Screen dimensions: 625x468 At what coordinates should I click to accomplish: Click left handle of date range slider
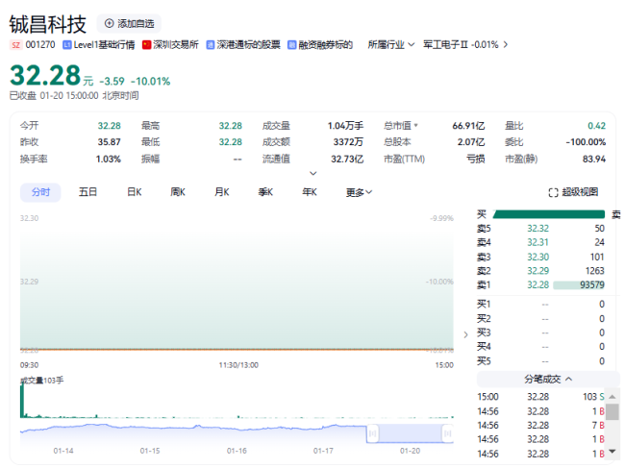372,433
